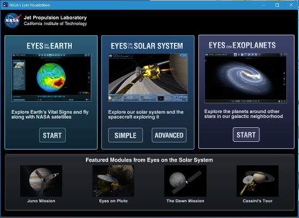The width and height of the screenshot is (299, 218).
Task: Close the NASA's Eyes Visualization window
Action: 291,5
